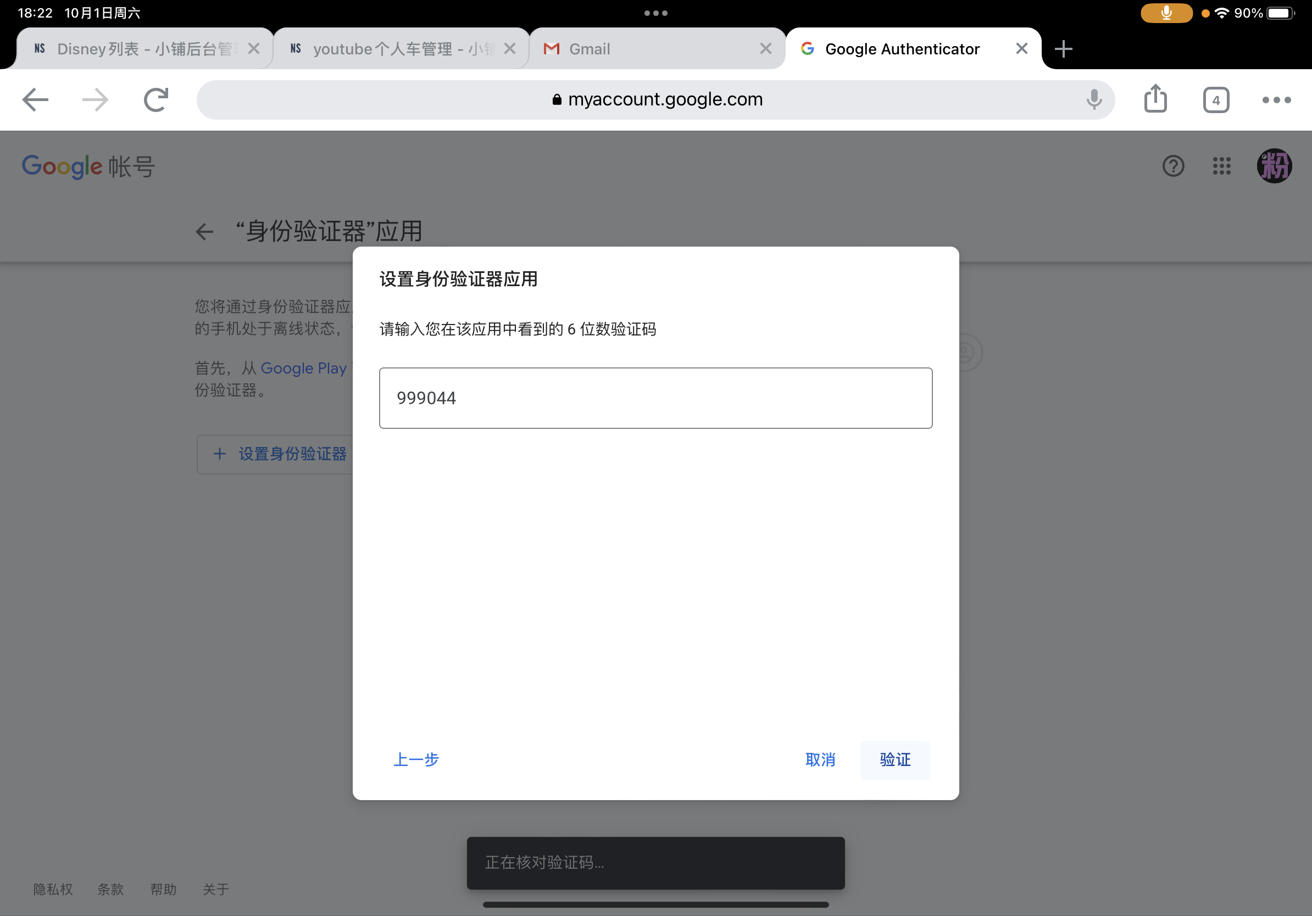1312x916 pixels.
Task: Open the browser three-dot menu
Action: point(1276,100)
